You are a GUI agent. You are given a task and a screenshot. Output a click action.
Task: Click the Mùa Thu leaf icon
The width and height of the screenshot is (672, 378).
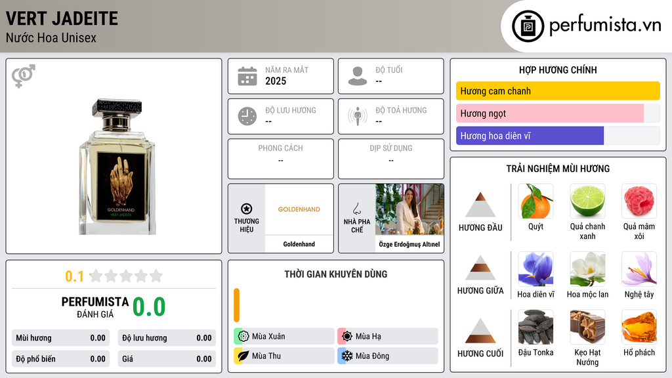(x=243, y=356)
